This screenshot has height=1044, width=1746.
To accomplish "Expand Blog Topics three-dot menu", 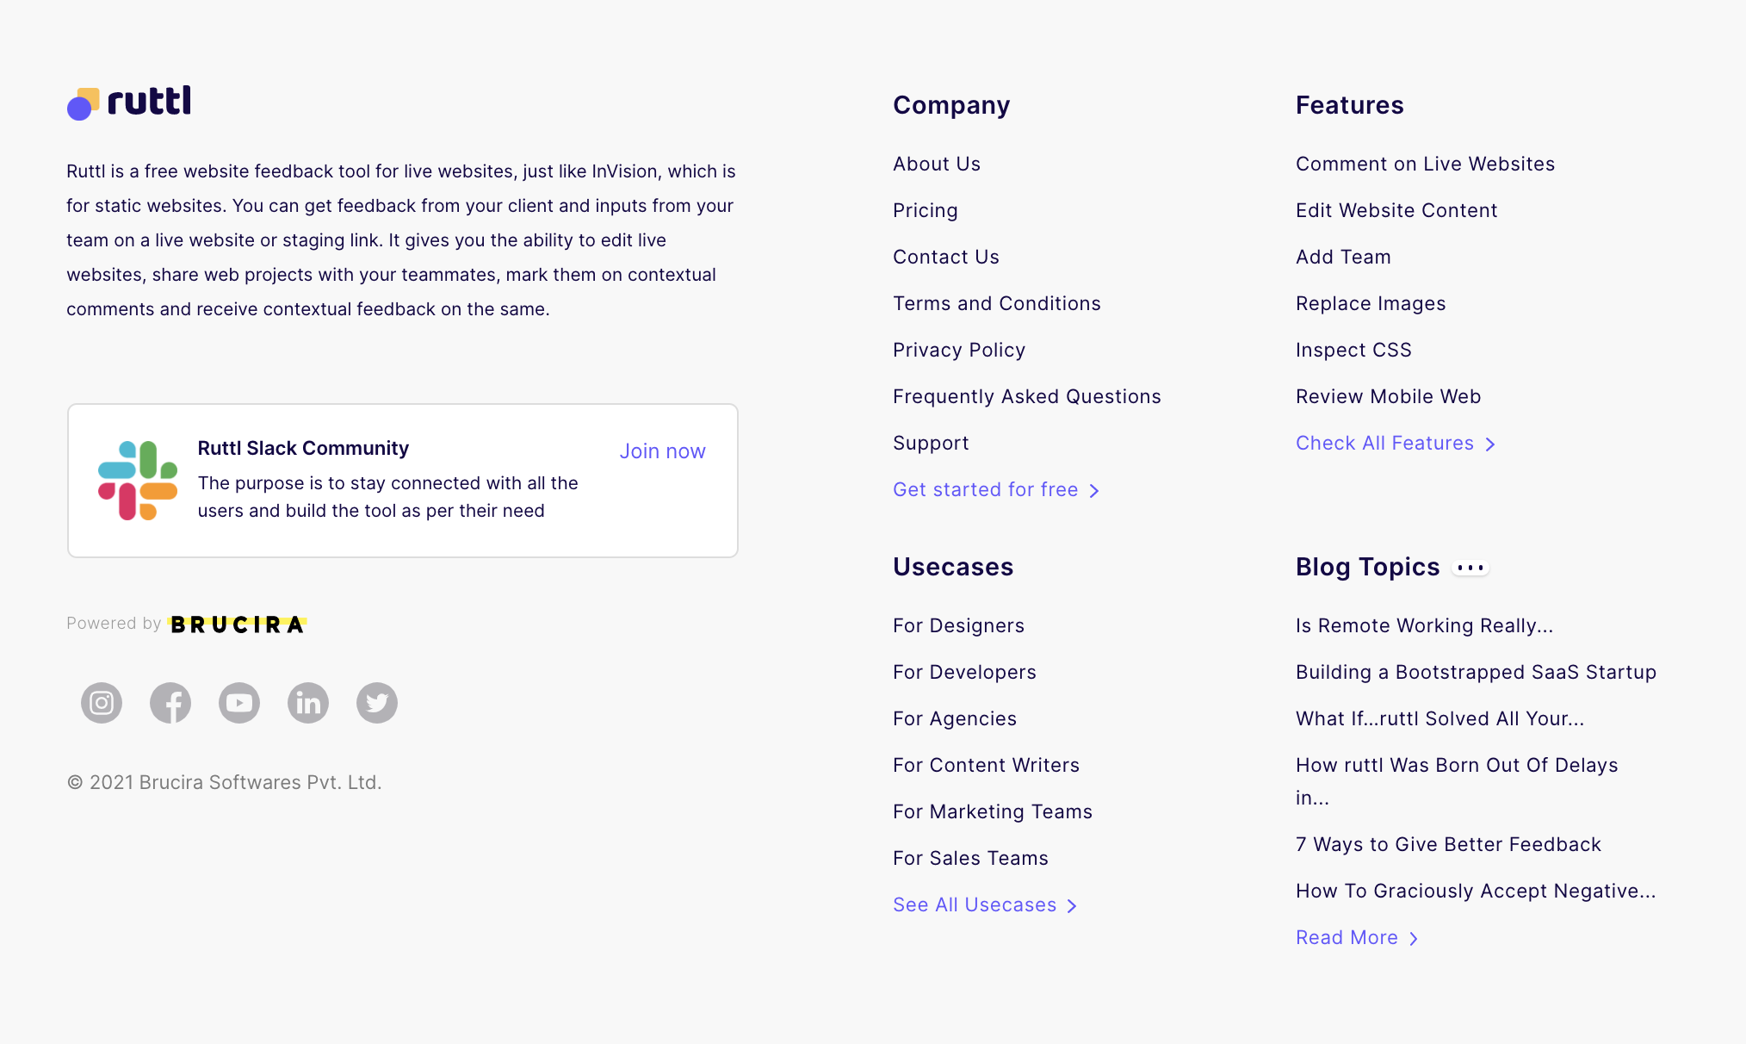I will point(1470,568).
